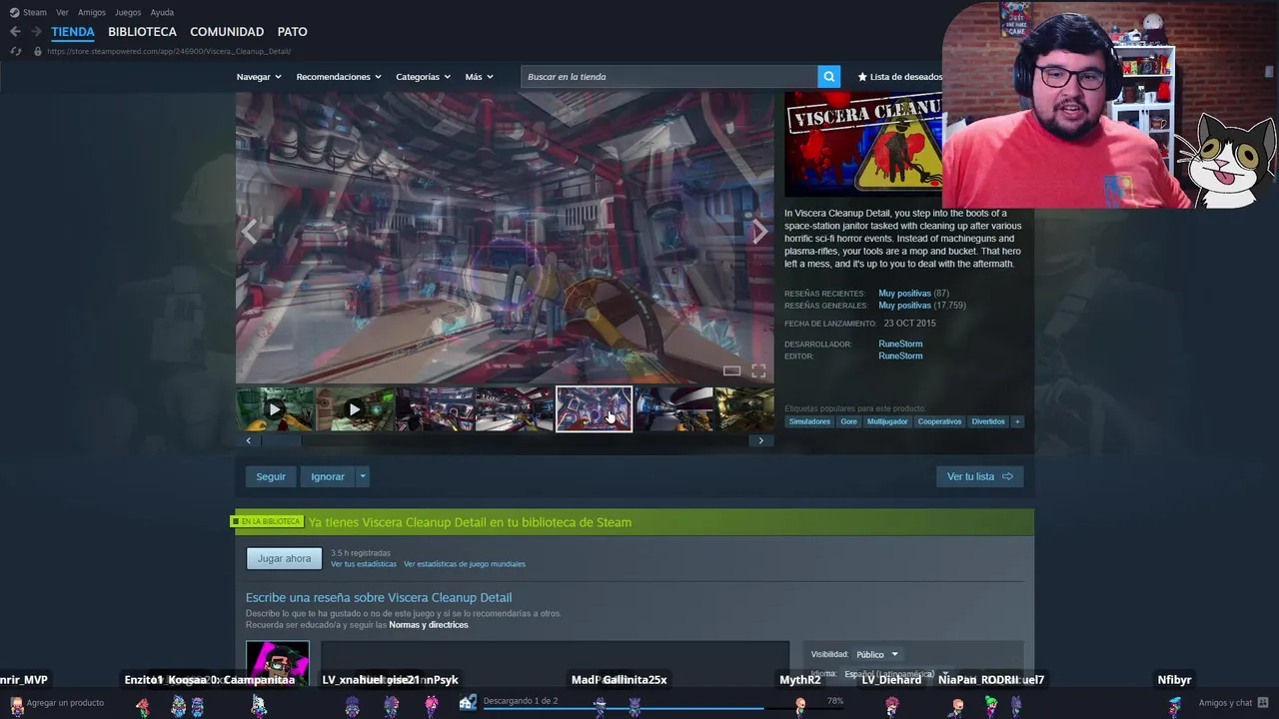
Task: Select the Multijugador tag
Action: coord(887,421)
